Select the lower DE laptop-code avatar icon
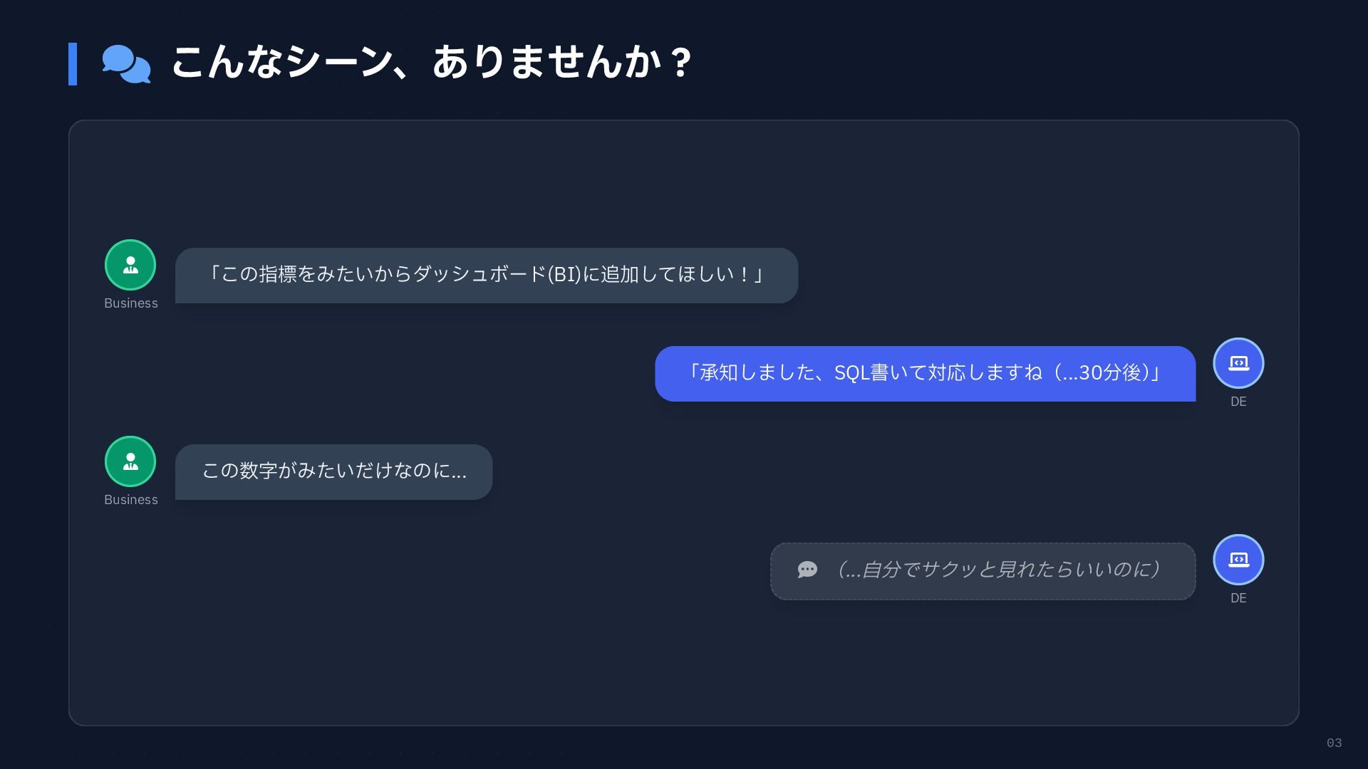Screen dimensions: 1368x769 (1239, 560)
